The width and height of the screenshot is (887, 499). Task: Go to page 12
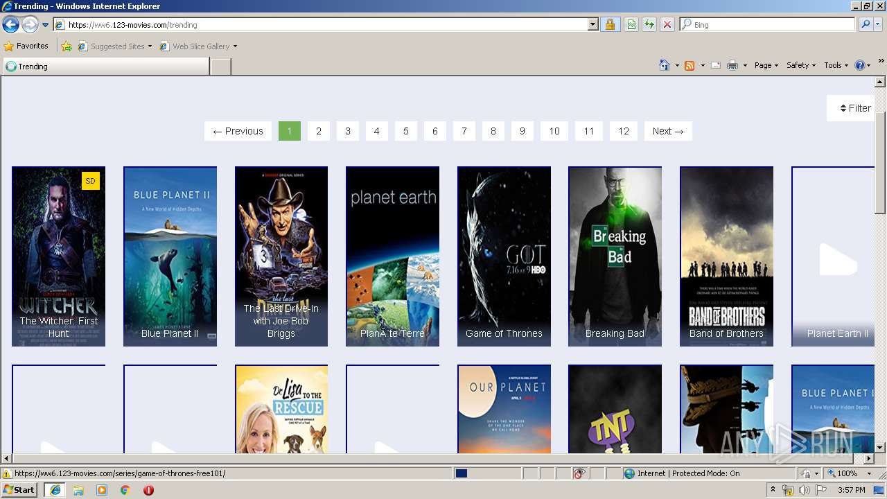pyautogui.click(x=624, y=131)
